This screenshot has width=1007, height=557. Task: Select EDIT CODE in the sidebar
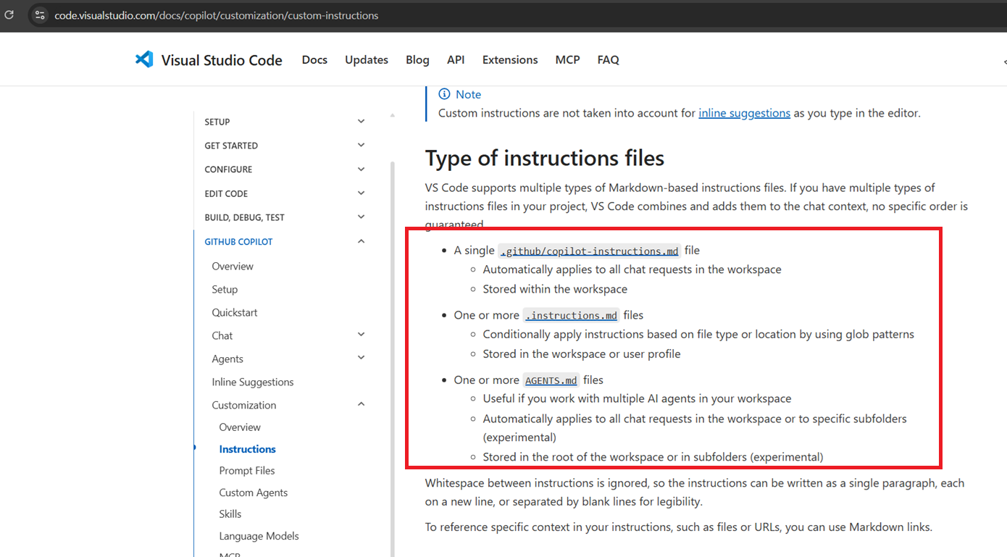(x=226, y=193)
